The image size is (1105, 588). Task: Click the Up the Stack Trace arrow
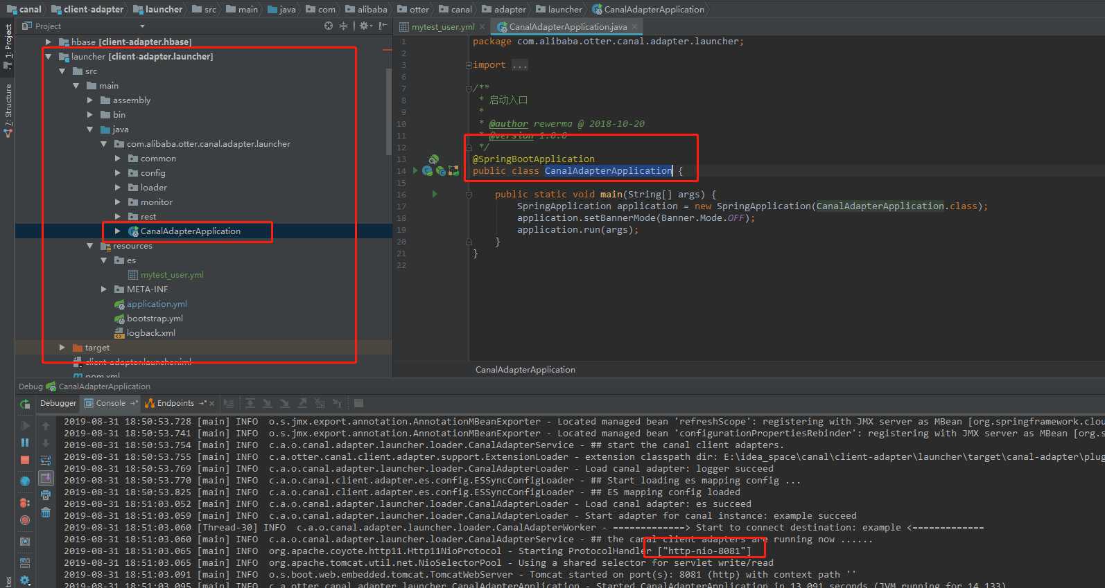tap(46, 425)
